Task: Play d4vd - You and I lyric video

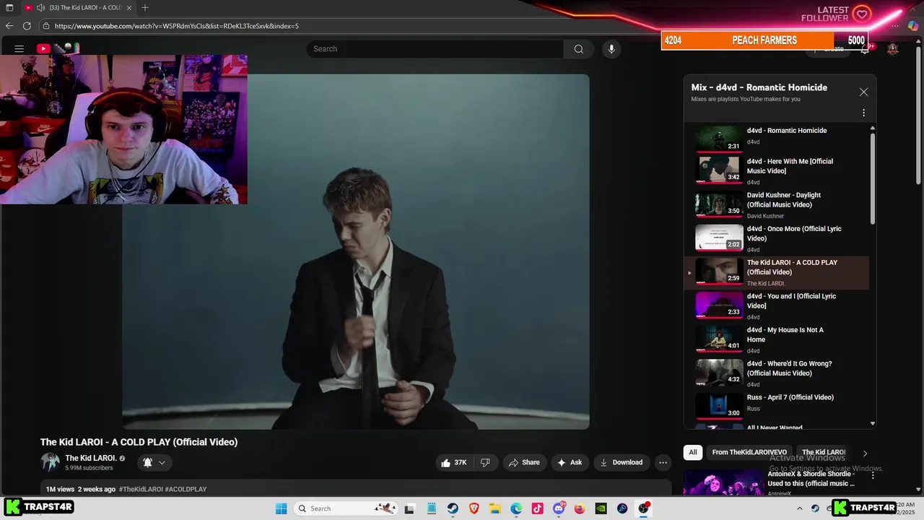Action: click(777, 306)
